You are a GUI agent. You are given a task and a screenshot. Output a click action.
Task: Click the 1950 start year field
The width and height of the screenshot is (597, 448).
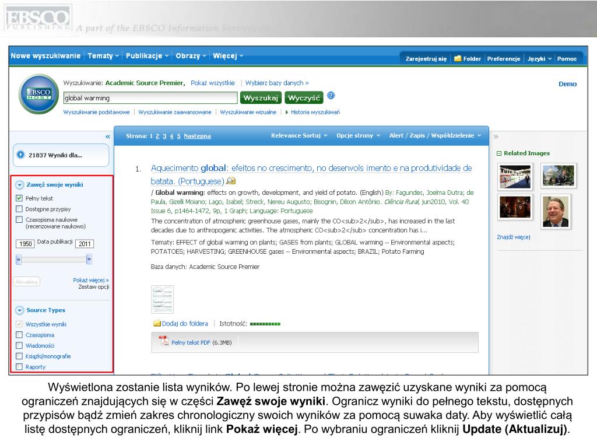tap(25, 244)
